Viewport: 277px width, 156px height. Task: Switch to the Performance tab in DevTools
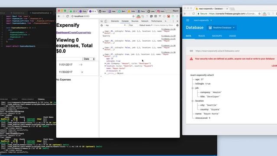click(157, 21)
